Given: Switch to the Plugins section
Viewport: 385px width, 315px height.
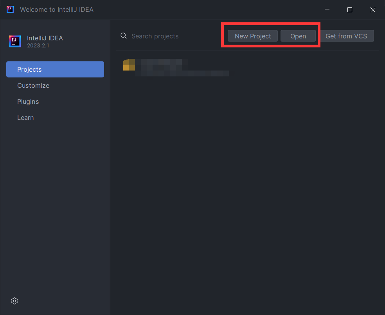Looking at the screenshot, I should 28,101.
